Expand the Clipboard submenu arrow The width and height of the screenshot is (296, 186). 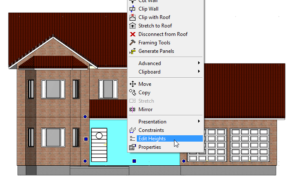199,71
